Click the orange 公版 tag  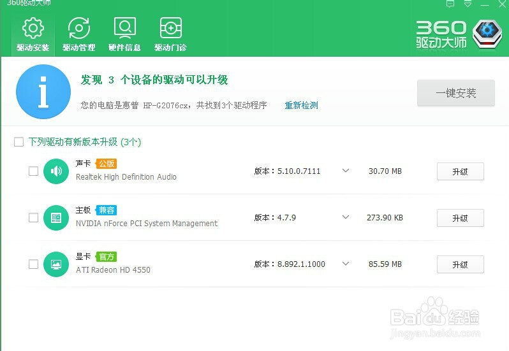(x=106, y=164)
